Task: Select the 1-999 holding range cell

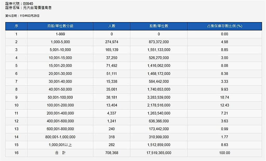Action: [x=60, y=34]
